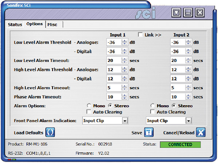218x163 pixels.
Task: Click the Load Defaults label
Action: click(x=29, y=133)
